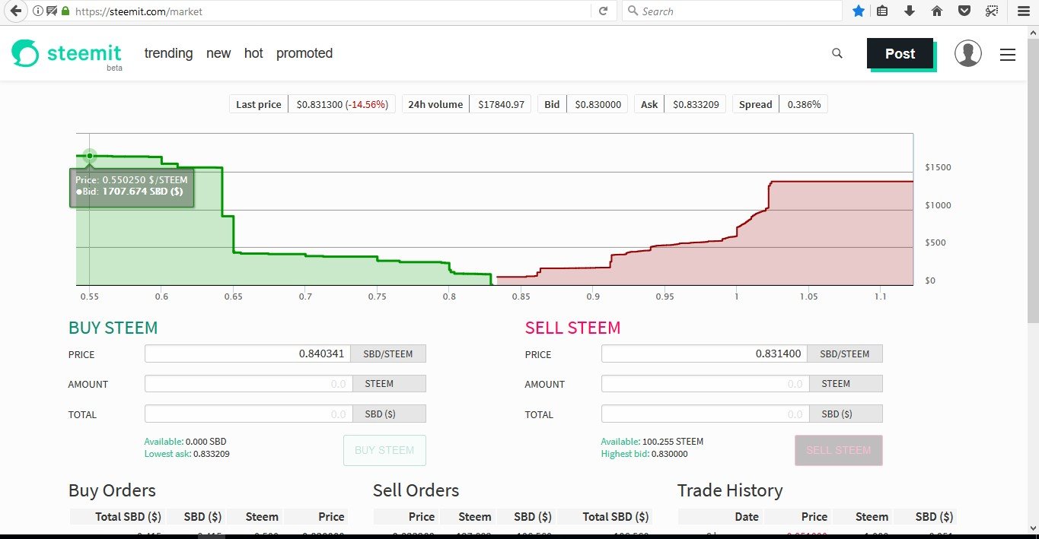Open the hot posts tab
This screenshot has width=1039, height=539.
253,53
